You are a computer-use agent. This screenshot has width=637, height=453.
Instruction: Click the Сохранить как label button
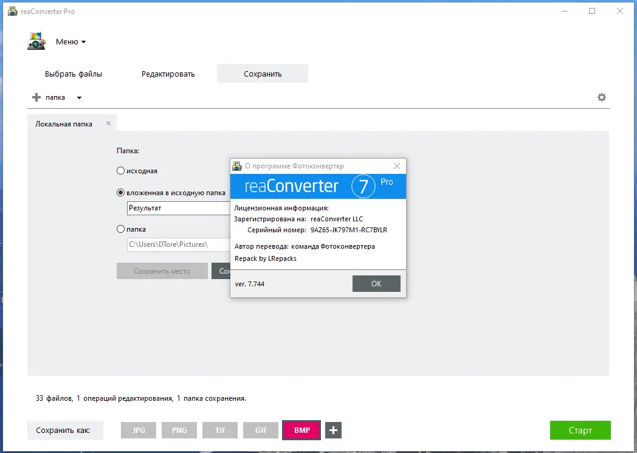(x=65, y=431)
